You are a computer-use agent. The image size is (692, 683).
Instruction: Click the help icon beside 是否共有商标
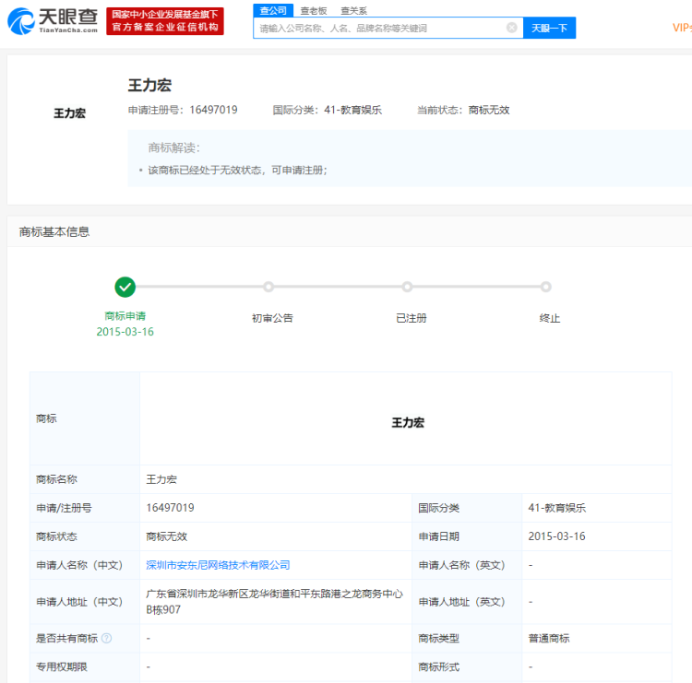(x=106, y=638)
